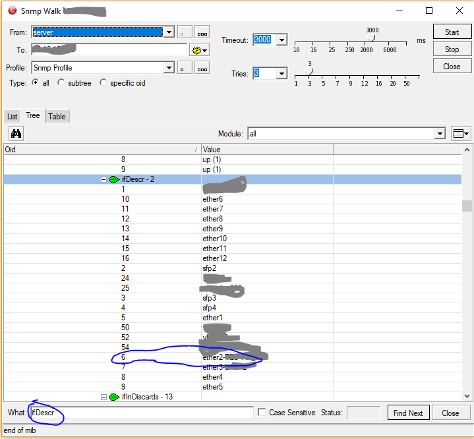This screenshot has height=439, width=474.
Task: Click the scrollbar down arrow
Action: (x=467, y=396)
